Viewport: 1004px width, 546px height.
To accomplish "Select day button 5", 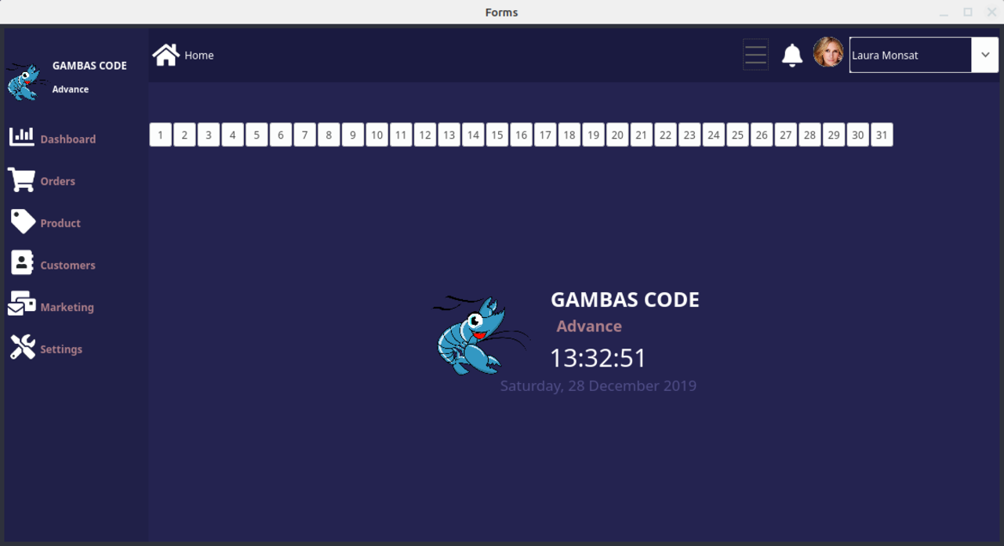I will [x=256, y=135].
